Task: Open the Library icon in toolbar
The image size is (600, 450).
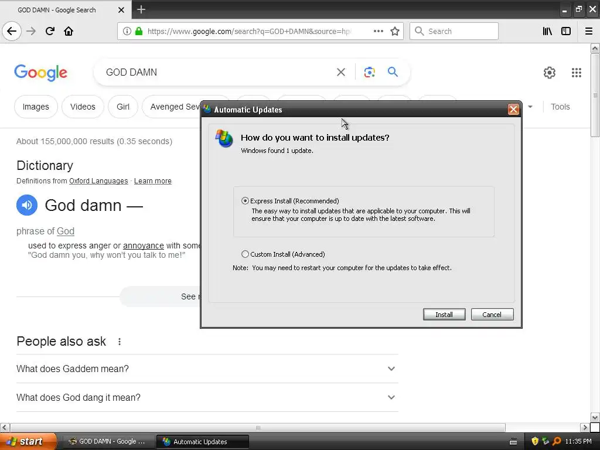Action: (547, 32)
